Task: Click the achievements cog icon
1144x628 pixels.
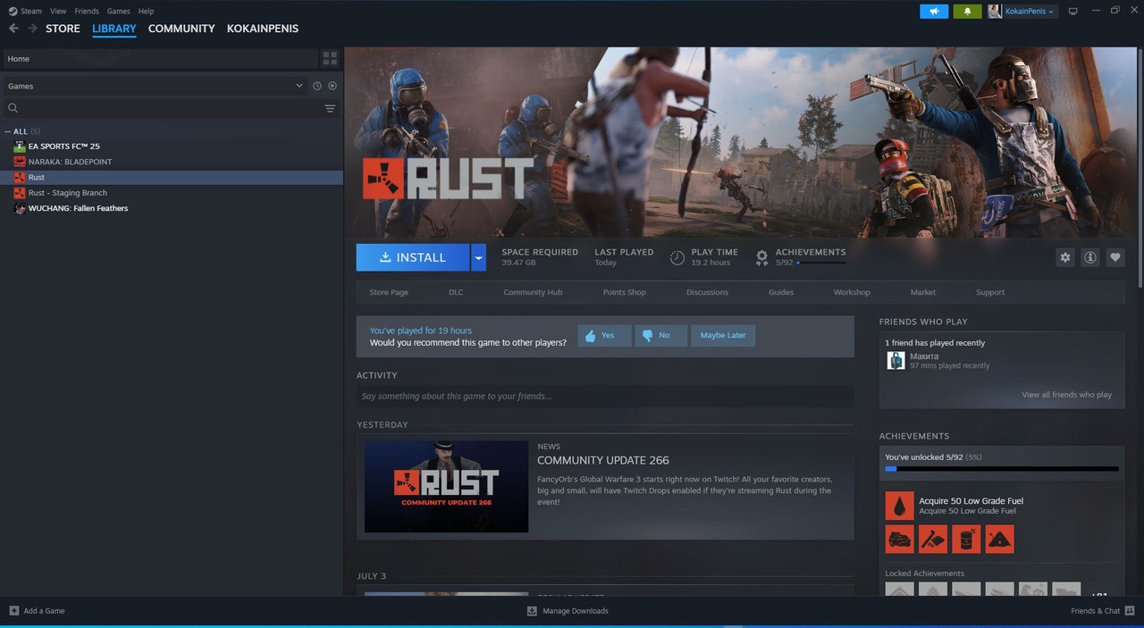Action: tap(761, 258)
